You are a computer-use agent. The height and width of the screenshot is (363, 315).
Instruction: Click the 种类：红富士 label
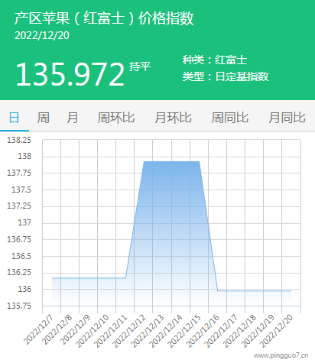(x=215, y=60)
